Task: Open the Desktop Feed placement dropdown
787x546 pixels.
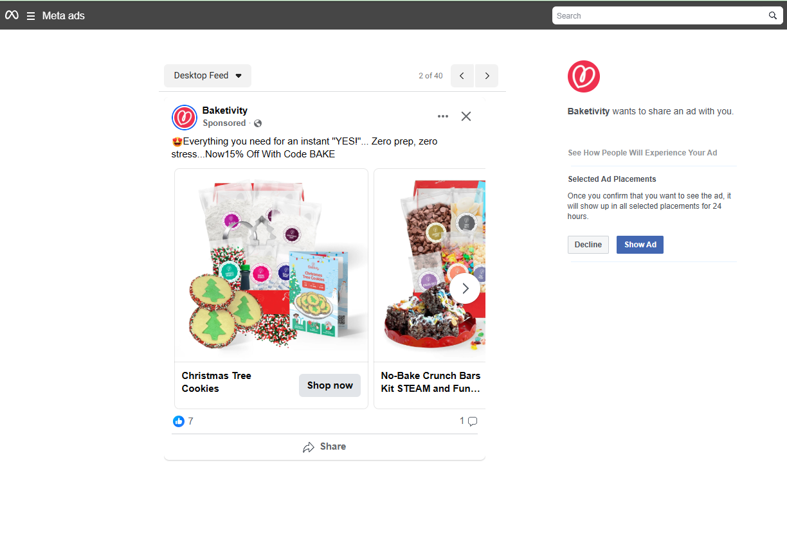Action: [208, 76]
